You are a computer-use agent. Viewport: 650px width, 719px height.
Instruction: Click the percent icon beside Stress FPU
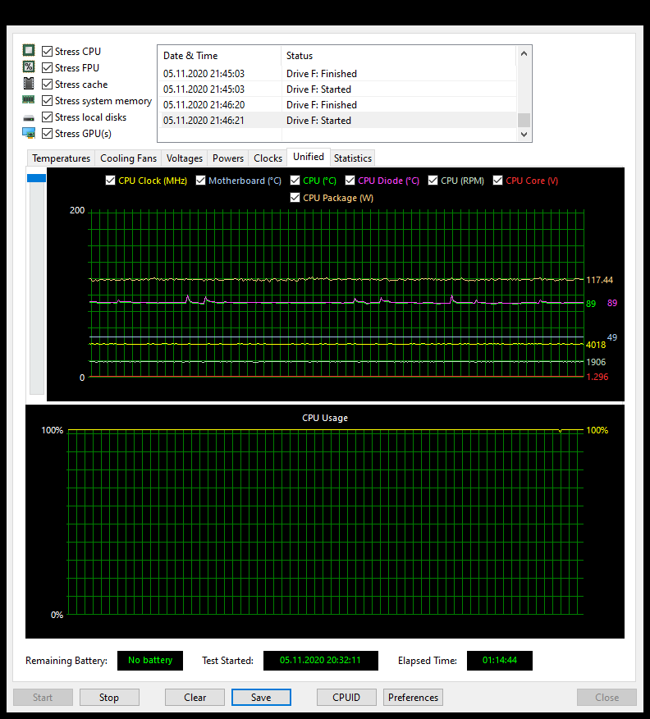pyautogui.click(x=29, y=67)
